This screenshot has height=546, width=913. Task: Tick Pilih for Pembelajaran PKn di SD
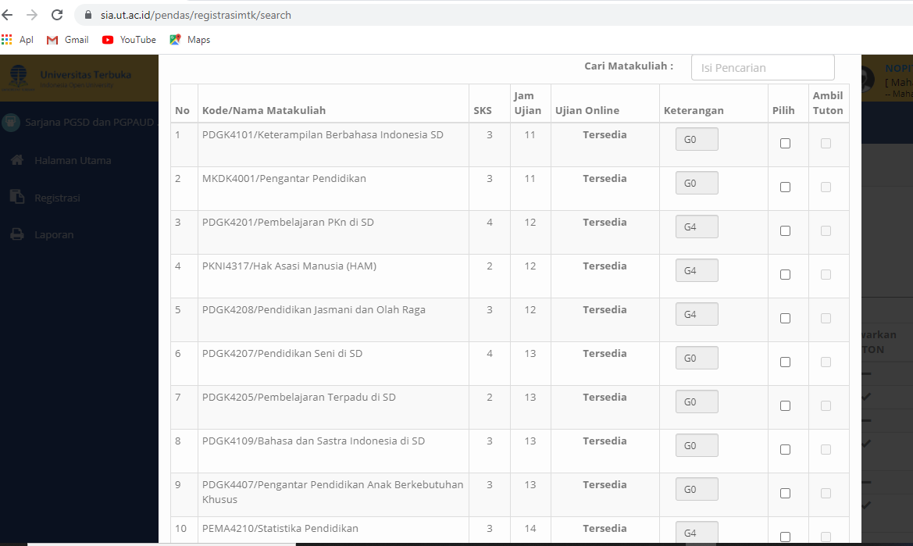coord(785,230)
